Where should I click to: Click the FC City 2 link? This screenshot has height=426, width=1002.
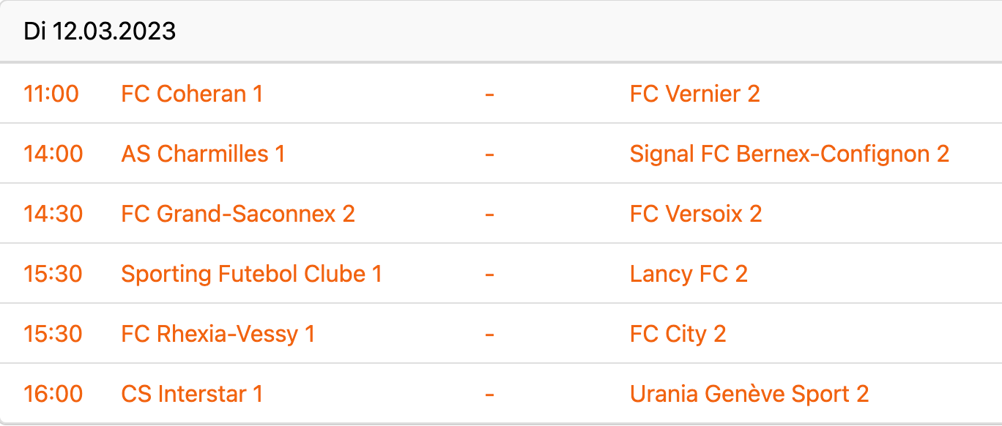point(678,334)
